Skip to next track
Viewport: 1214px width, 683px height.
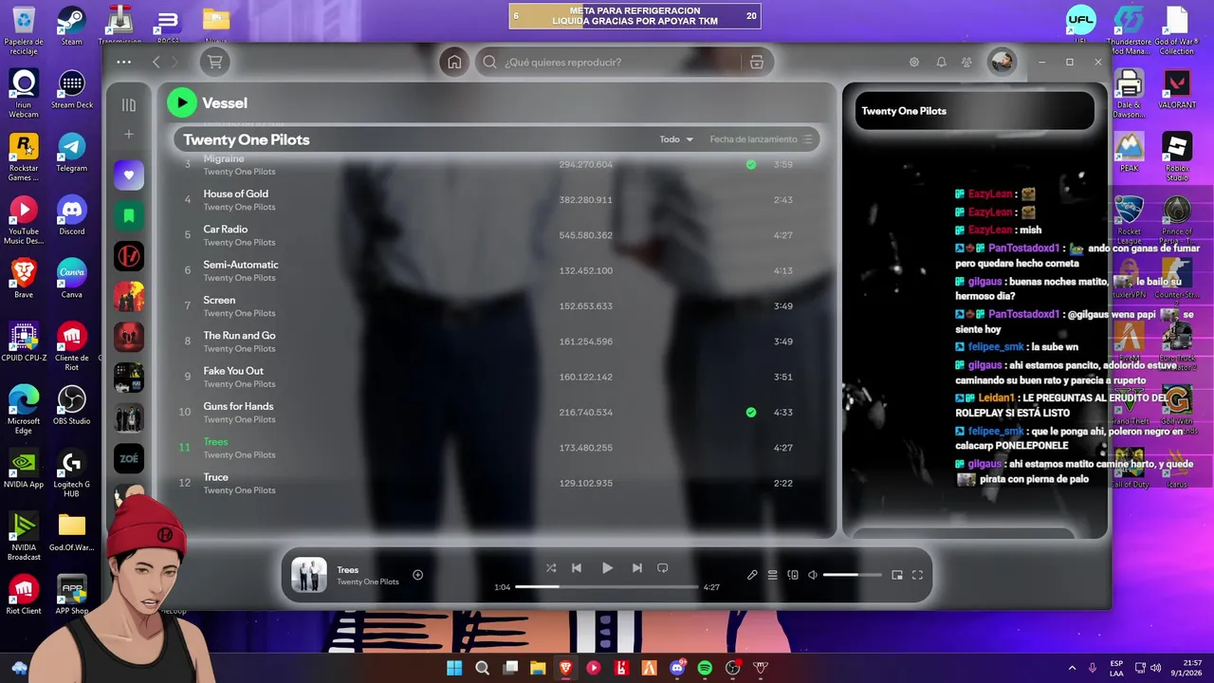637,568
